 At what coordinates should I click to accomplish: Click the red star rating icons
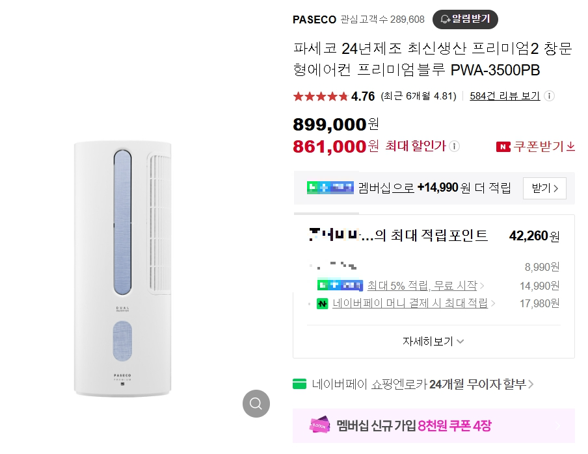321,95
